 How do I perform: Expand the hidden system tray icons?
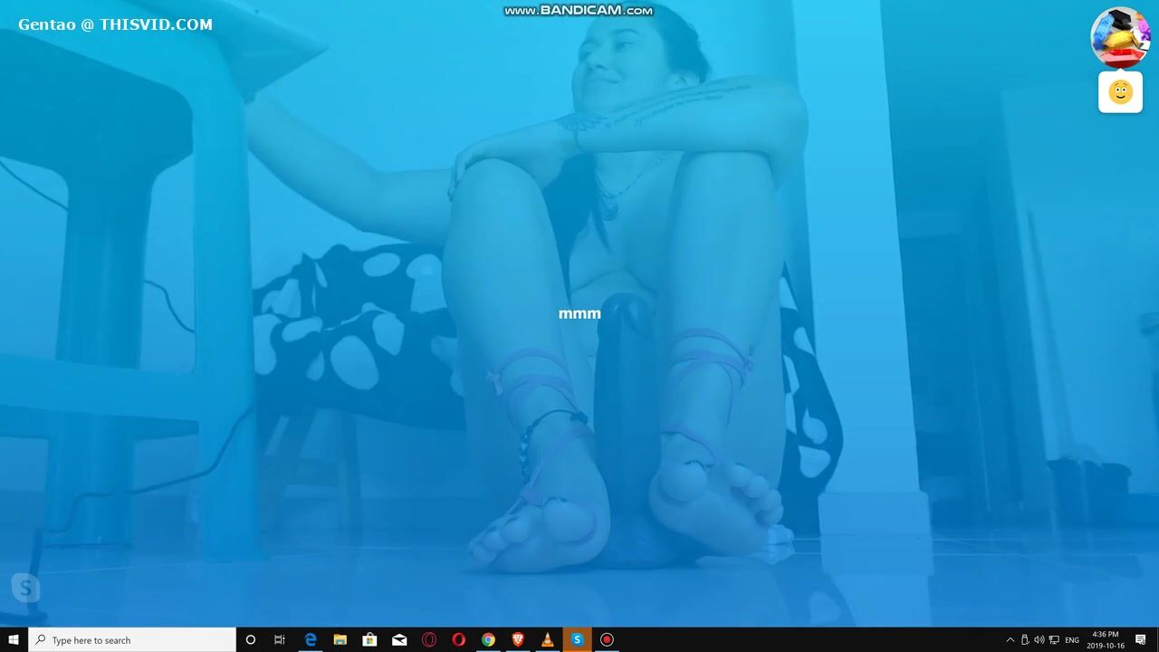click(x=1011, y=639)
